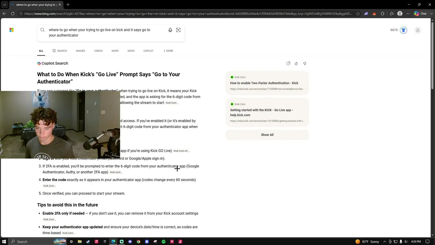The image size is (435, 245).
Task: Expand the MORE search options
Action: (x=168, y=51)
